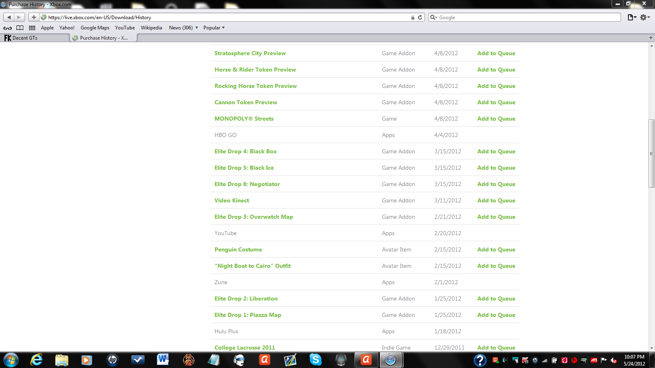The image size is (655, 368).
Task: Open the Yahoo! bookmark
Action: coord(67,28)
